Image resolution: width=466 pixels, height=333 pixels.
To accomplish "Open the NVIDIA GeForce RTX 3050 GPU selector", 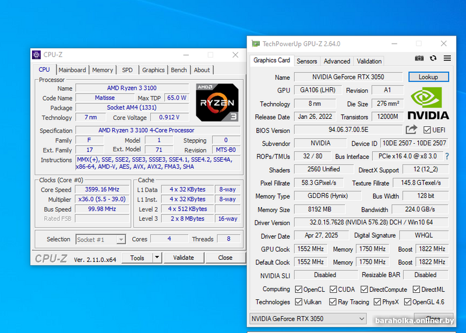I will (x=308, y=319).
